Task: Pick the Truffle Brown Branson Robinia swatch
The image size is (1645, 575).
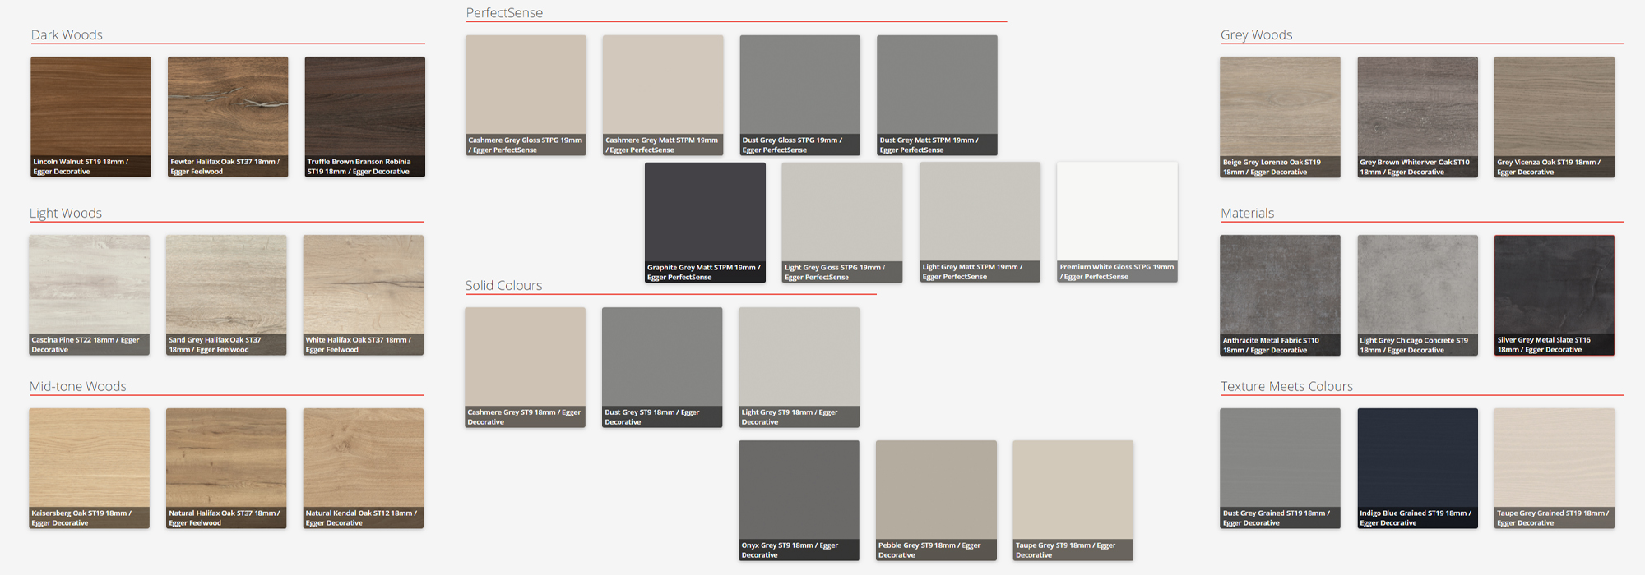Action: (x=365, y=117)
